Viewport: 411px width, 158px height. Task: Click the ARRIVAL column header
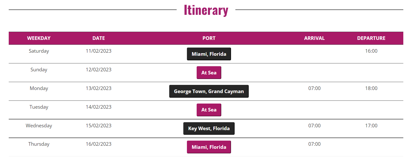(314, 38)
